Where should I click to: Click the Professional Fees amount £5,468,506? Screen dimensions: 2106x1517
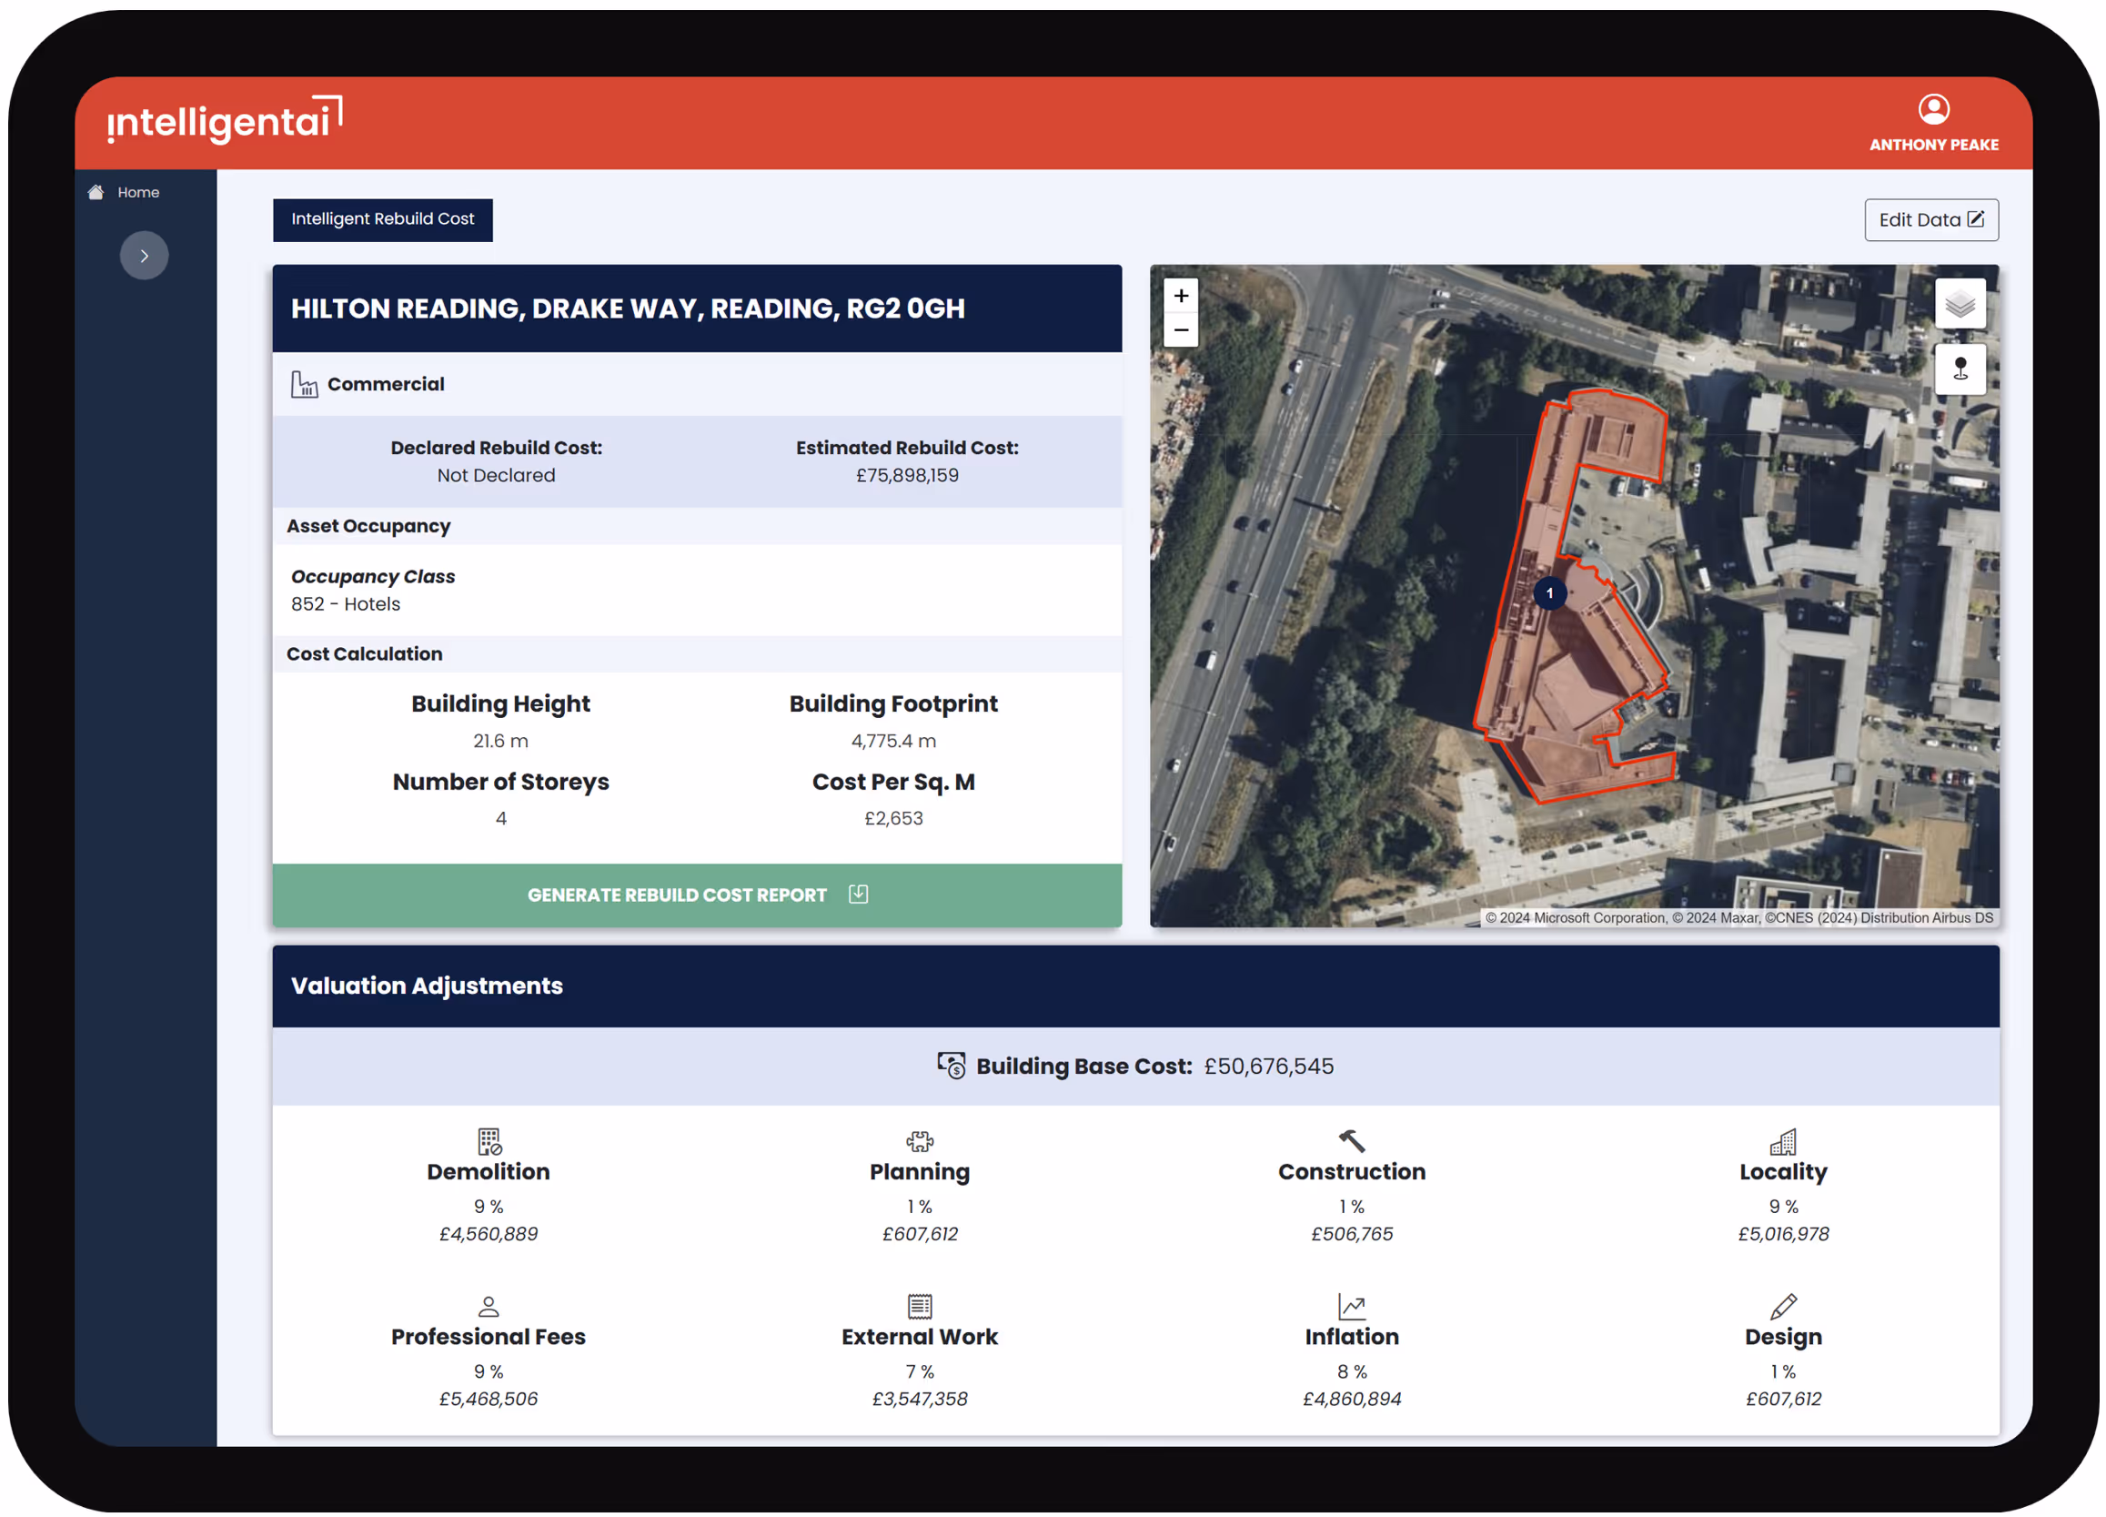click(x=489, y=1400)
